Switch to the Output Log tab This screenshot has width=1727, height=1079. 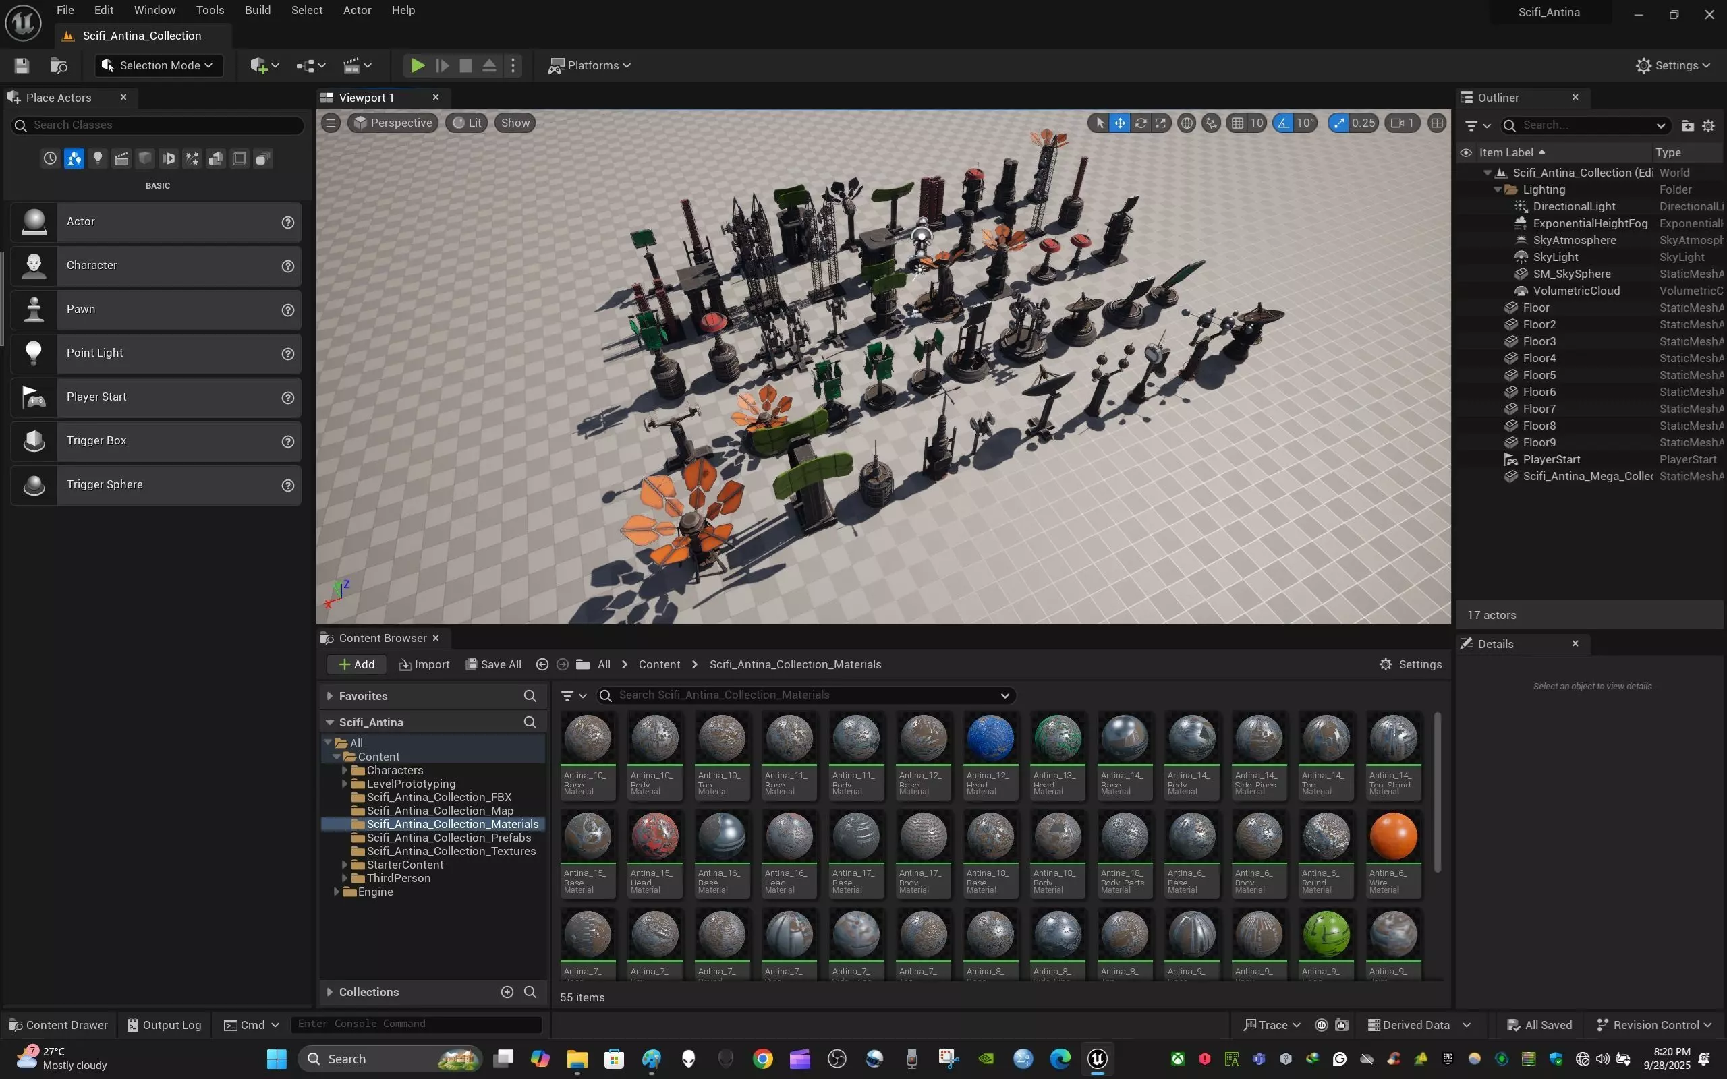164,1025
